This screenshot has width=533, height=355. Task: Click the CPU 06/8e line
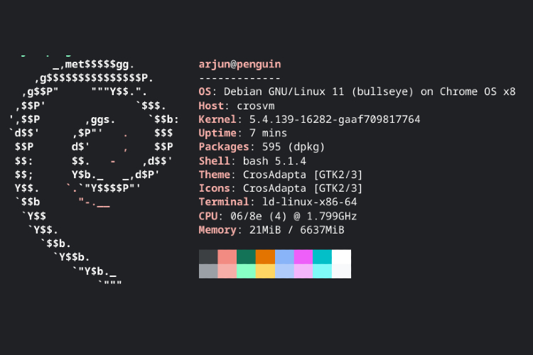(278, 216)
